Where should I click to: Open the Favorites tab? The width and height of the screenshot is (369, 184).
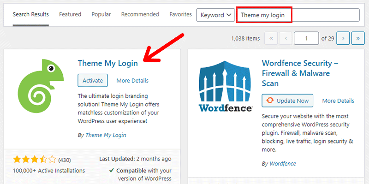[x=180, y=14]
